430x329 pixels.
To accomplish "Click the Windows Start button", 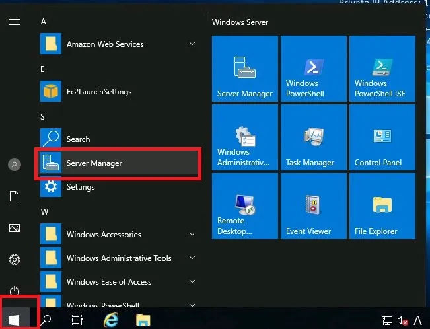I will pyautogui.click(x=16, y=320).
